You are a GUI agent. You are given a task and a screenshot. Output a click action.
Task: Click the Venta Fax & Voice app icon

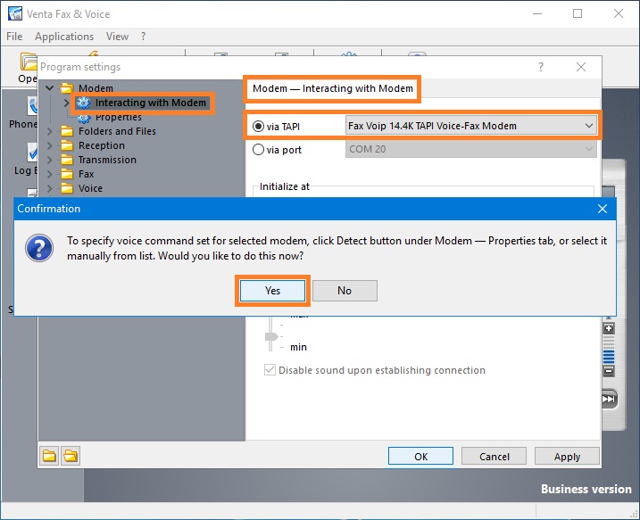[x=15, y=13]
